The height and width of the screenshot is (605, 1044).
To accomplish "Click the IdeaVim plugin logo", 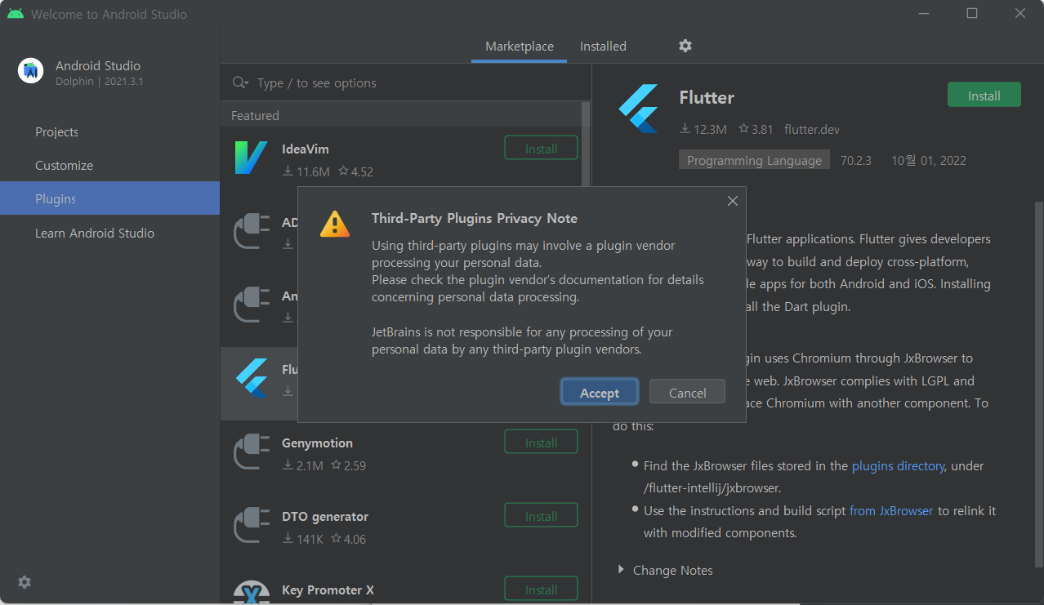I will tap(251, 158).
